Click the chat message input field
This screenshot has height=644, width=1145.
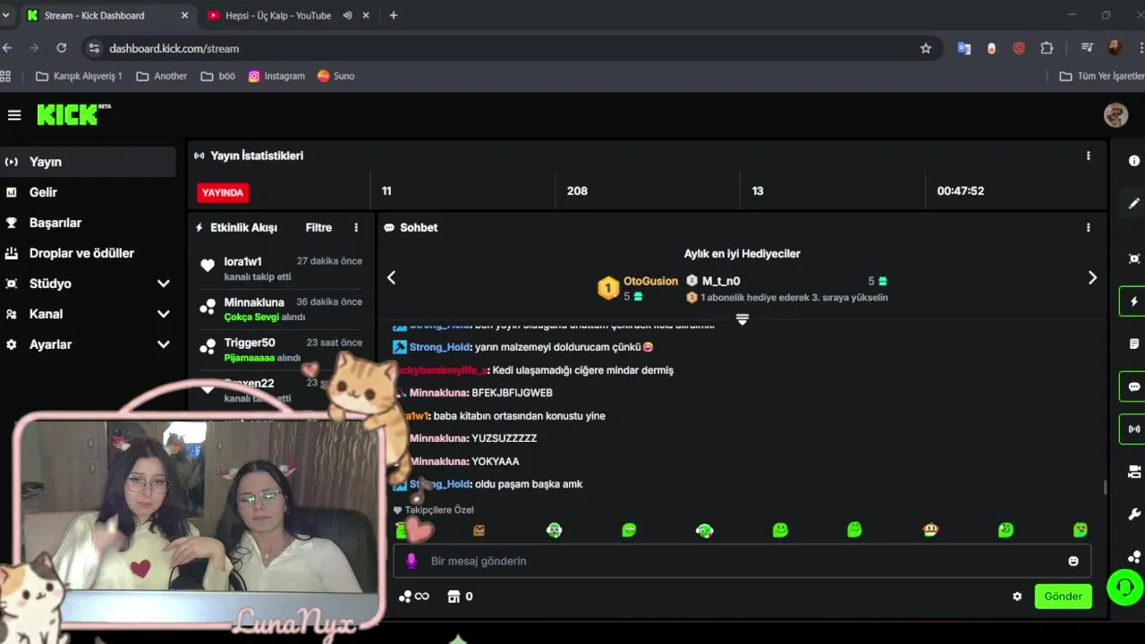coord(742,561)
